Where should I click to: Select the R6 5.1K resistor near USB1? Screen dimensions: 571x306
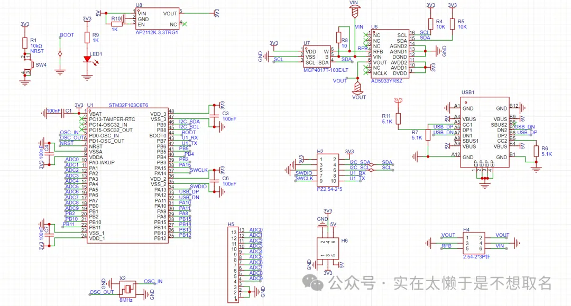tap(536, 152)
